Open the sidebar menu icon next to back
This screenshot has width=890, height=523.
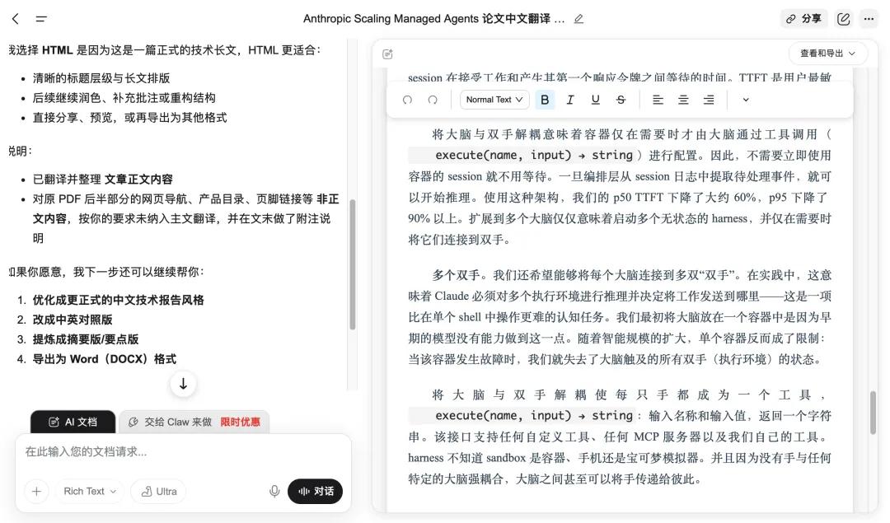(x=41, y=19)
